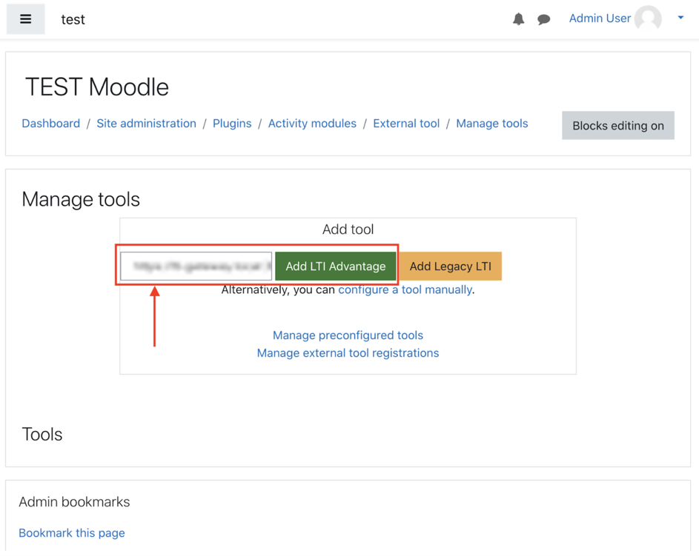Focus the tool URL input field

pyautogui.click(x=196, y=267)
